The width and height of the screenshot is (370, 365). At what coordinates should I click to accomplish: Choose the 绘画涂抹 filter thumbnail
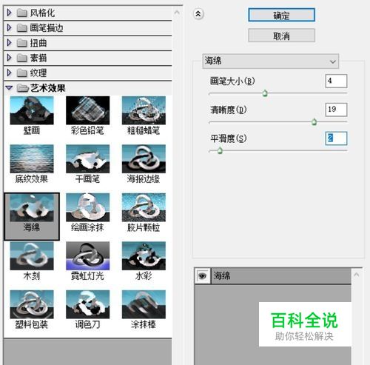87,207
